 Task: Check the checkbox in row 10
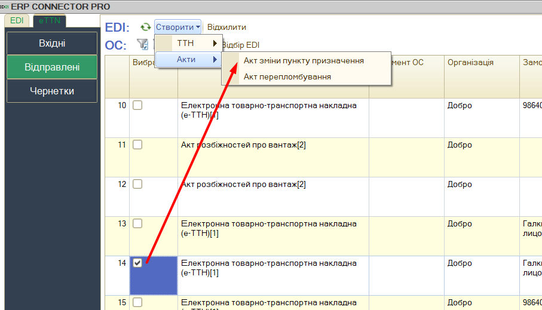tap(137, 106)
